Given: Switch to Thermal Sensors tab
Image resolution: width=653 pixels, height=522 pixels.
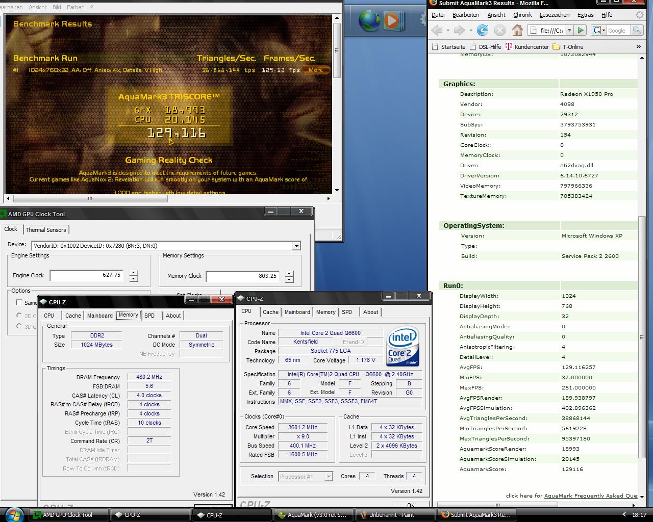Looking at the screenshot, I should (45, 230).
